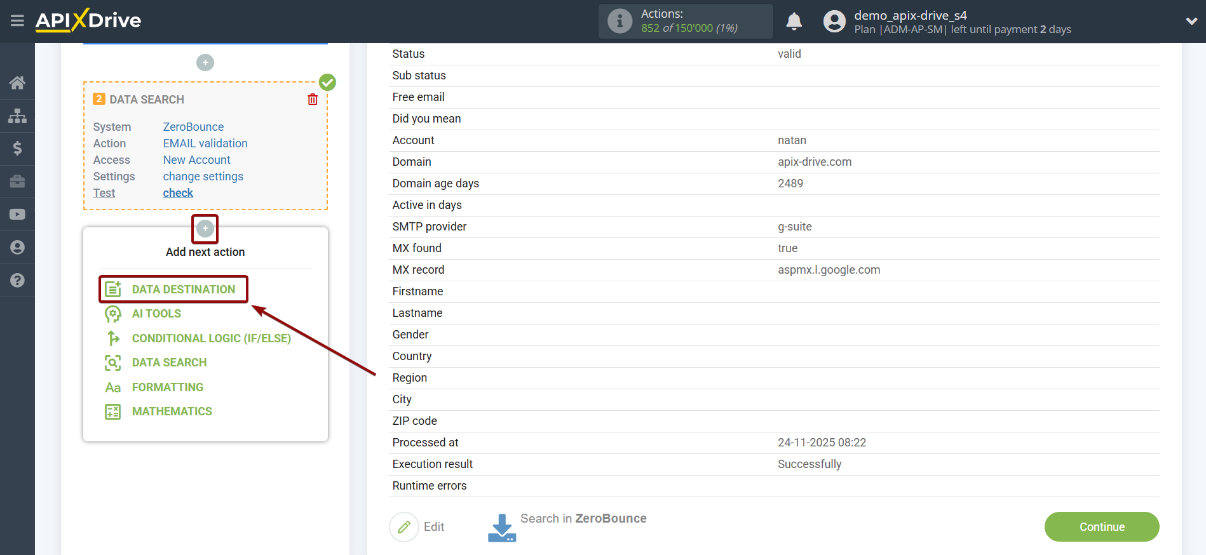Click the Successfully execution result value
The image size is (1206, 555).
(x=810, y=464)
